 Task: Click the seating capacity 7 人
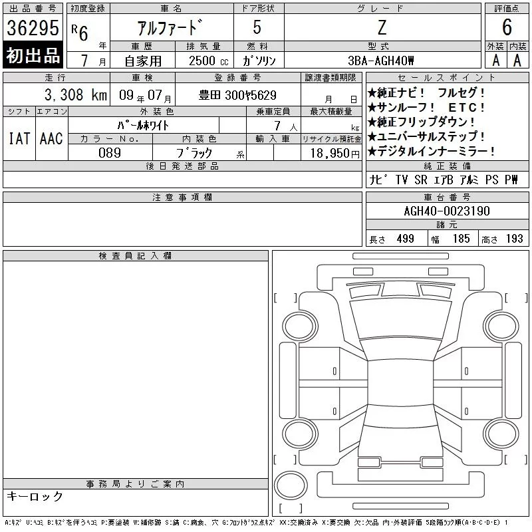tap(286, 126)
